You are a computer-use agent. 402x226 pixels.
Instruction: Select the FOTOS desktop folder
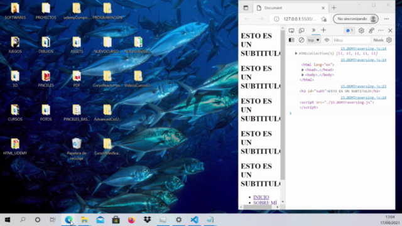[46, 112]
